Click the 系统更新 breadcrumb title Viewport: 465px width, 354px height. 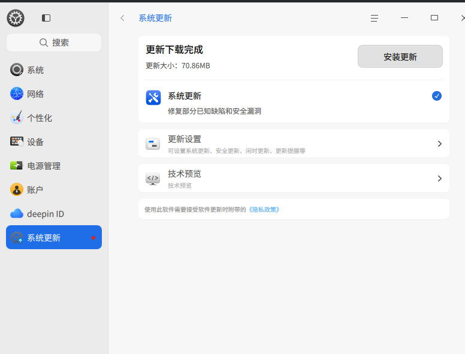(155, 18)
